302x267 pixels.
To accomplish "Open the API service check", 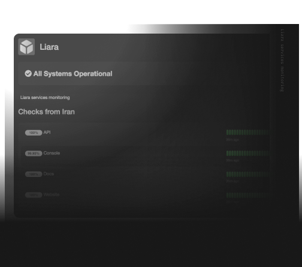I will (47, 132).
